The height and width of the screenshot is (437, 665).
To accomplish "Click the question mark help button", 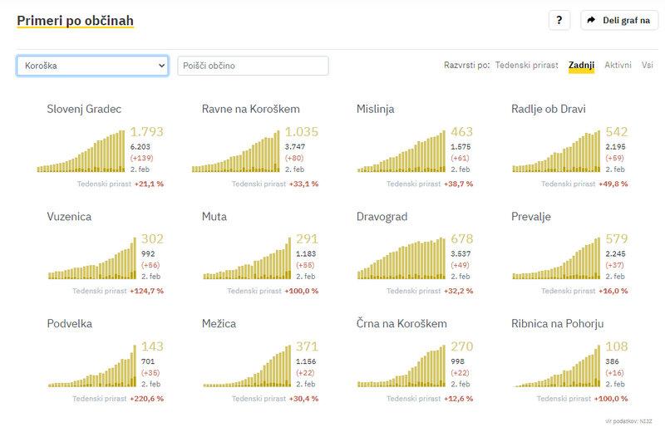I will 559,21.
